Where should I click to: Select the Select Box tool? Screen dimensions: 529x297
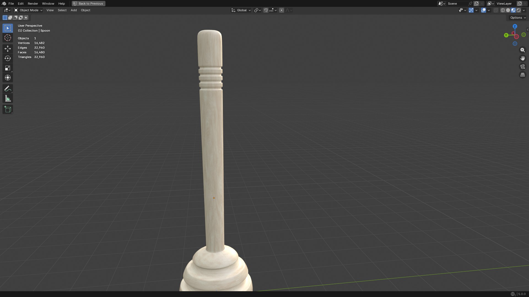tap(8, 28)
